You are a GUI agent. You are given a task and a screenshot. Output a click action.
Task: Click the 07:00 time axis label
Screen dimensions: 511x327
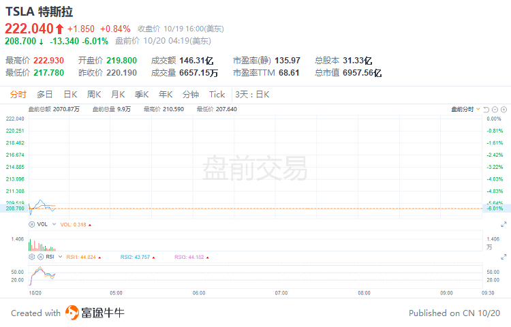pos(281,293)
